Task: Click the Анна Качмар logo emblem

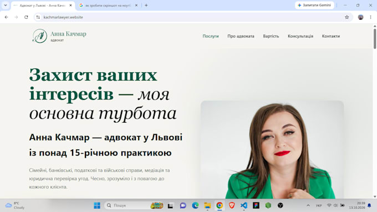Action: click(40, 36)
